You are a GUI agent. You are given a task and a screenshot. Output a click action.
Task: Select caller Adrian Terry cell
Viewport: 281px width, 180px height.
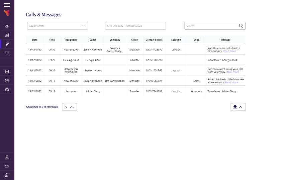(93, 91)
